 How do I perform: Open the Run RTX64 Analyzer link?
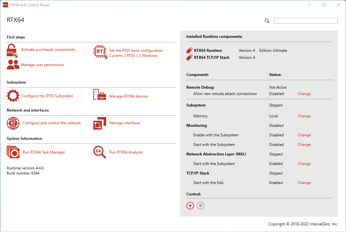(x=126, y=152)
